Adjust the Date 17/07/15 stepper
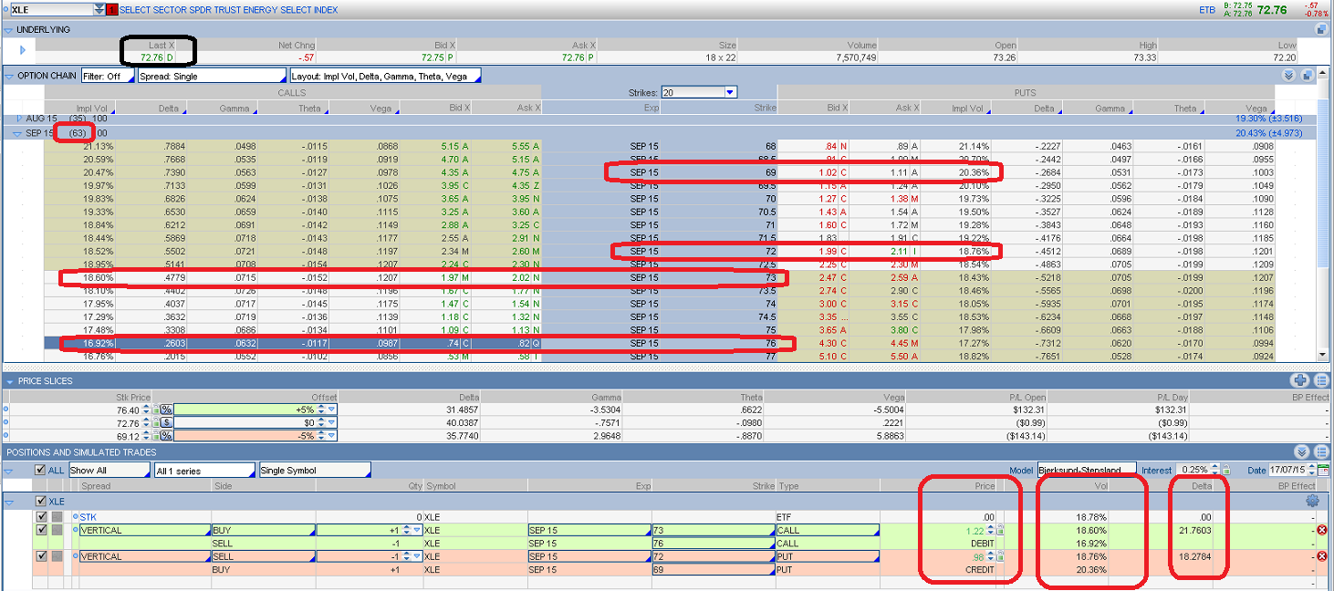Image resolution: width=1334 pixels, height=591 pixels. (x=1312, y=471)
